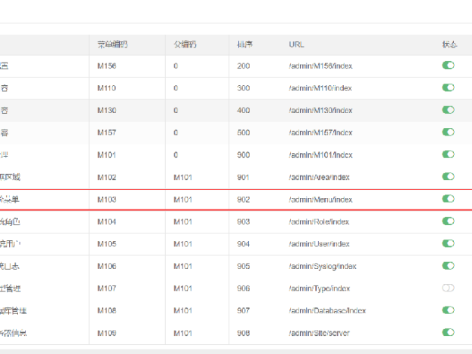Select the /admin/Role/index URL cell
The width and height of the screenshot is (472, 354).
coord(319,221)
